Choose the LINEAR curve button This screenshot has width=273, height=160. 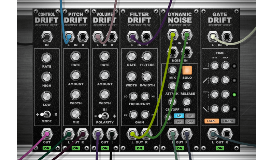(x=212, y=121)
